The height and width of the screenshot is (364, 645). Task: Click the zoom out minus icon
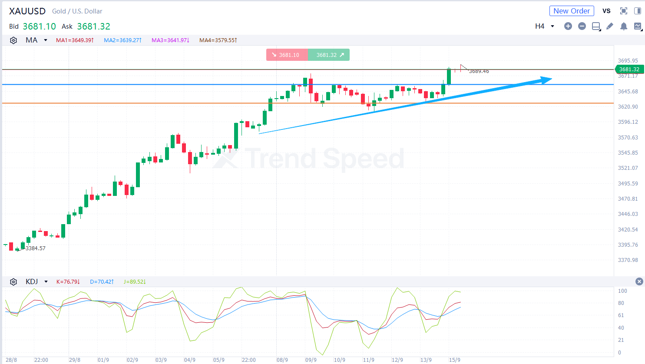pyautogui.click(x=582, y=26)
